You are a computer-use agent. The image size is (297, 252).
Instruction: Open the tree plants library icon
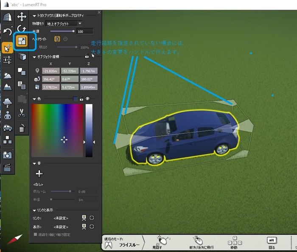[x=8, y=103]
